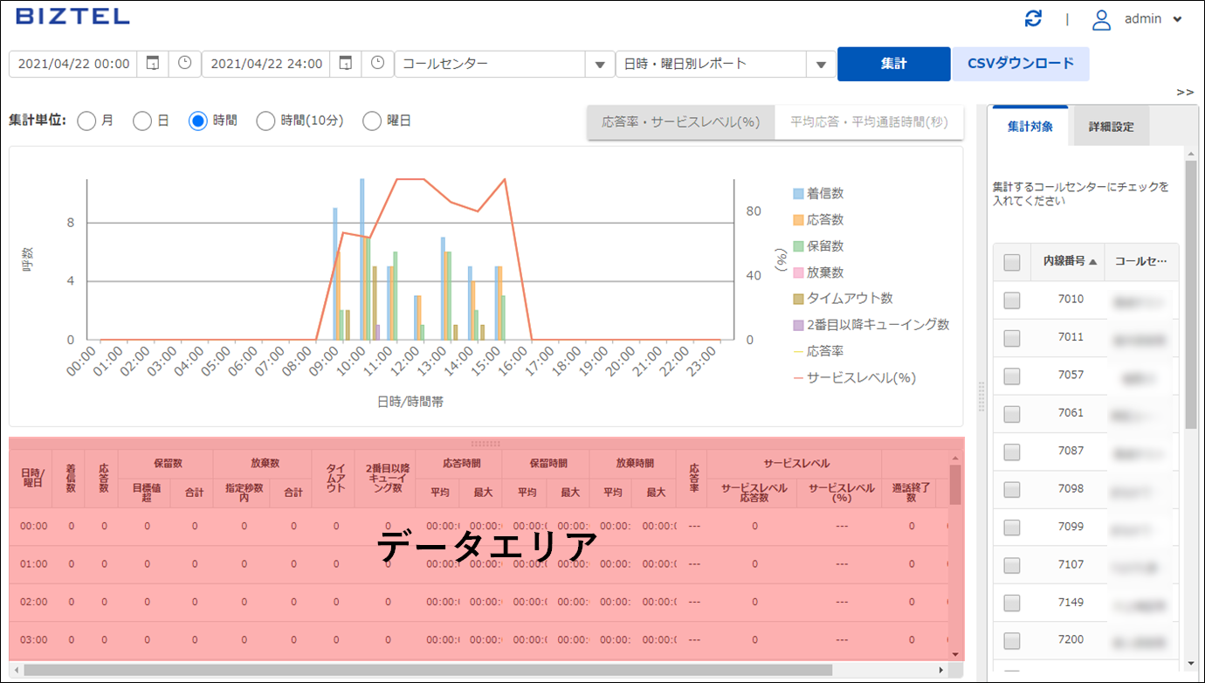
Task: Switch to the 詳細設定 tab
Action: [x=1111, y=127]
